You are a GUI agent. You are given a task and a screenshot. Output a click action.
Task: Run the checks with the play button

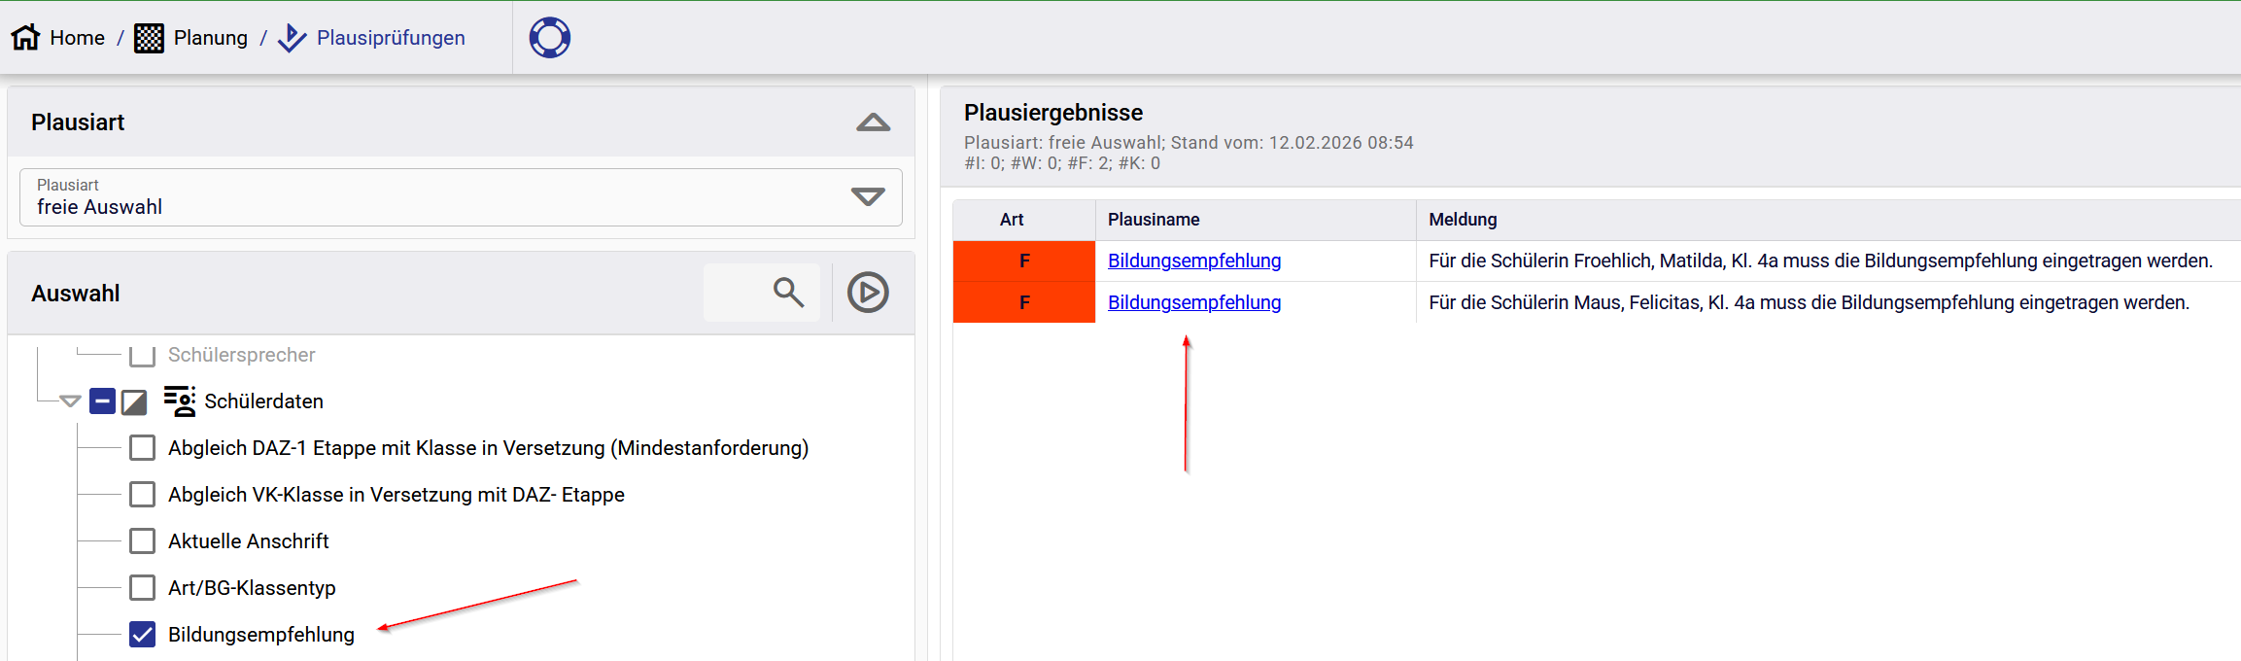(867, 293)
